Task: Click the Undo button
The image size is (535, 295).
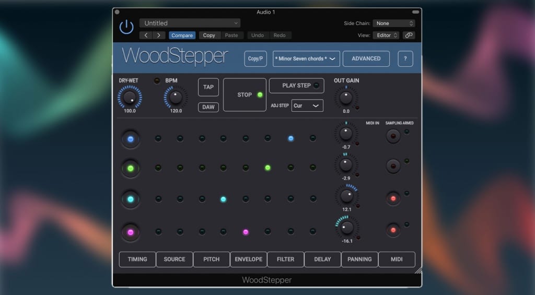Action: pyautogui.click(x=258, y=35)
